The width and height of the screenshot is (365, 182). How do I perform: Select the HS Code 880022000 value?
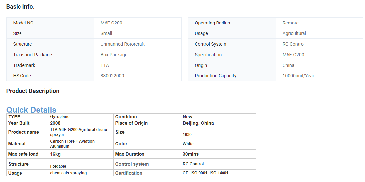tap(112, 76)
